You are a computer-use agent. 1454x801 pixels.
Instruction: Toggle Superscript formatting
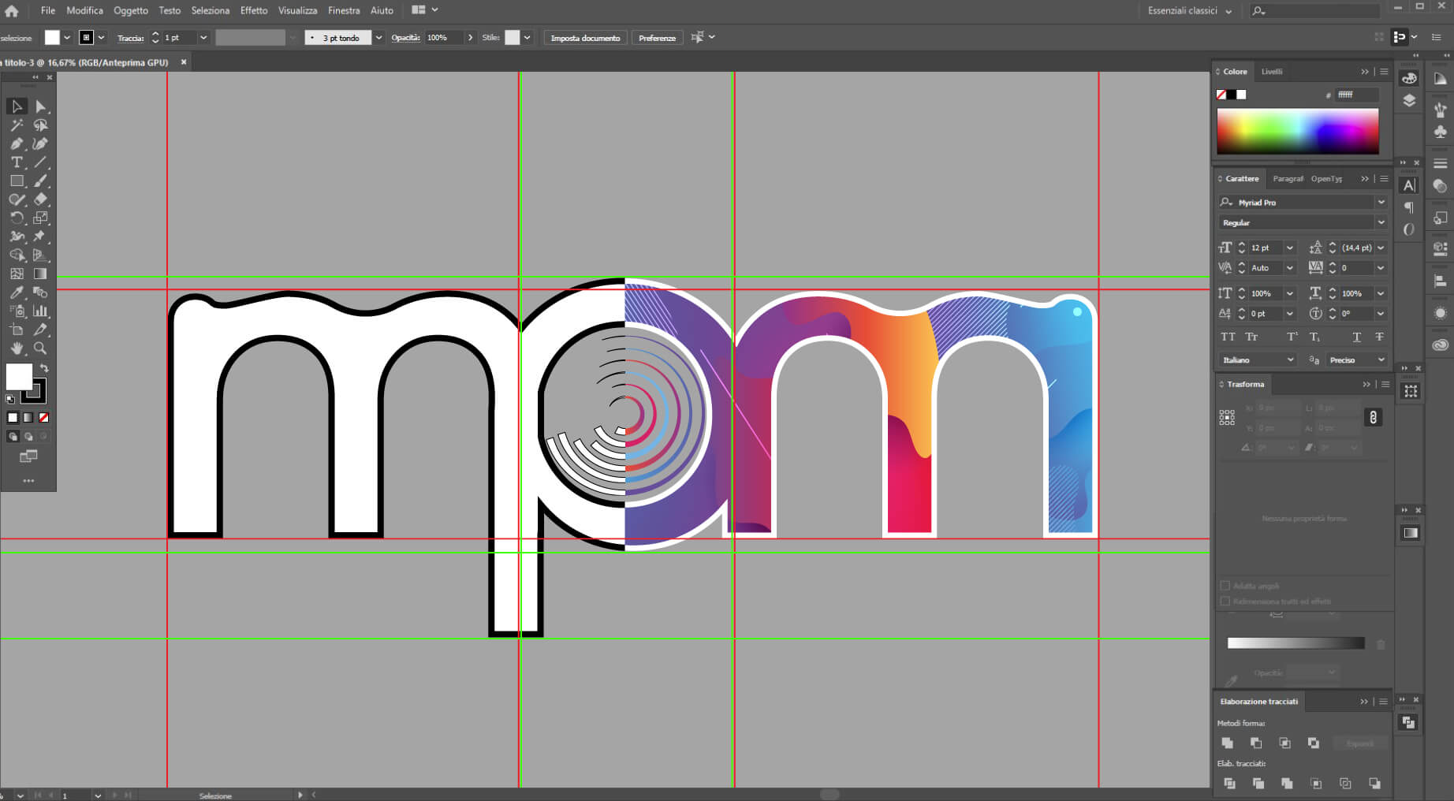[1292, 337]
